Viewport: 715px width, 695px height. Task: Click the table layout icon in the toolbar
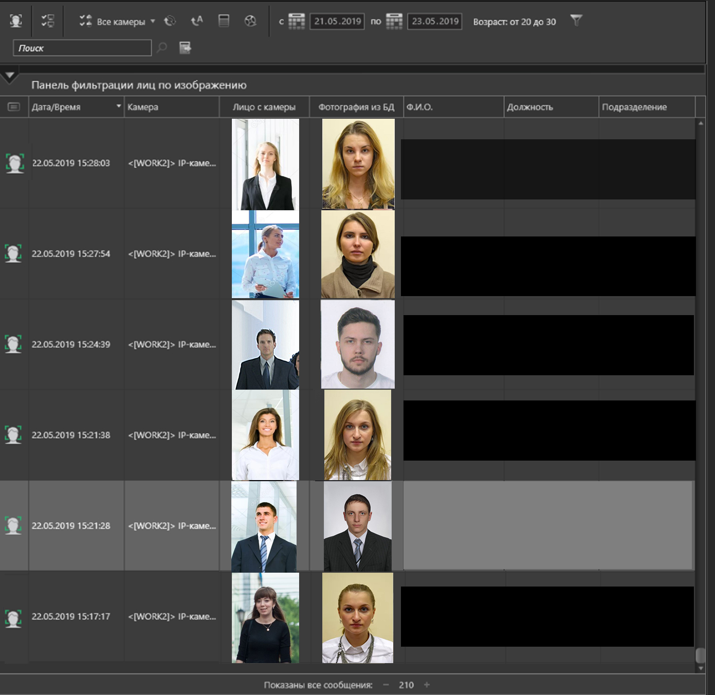pyautogui.click(x=224, y=21)
